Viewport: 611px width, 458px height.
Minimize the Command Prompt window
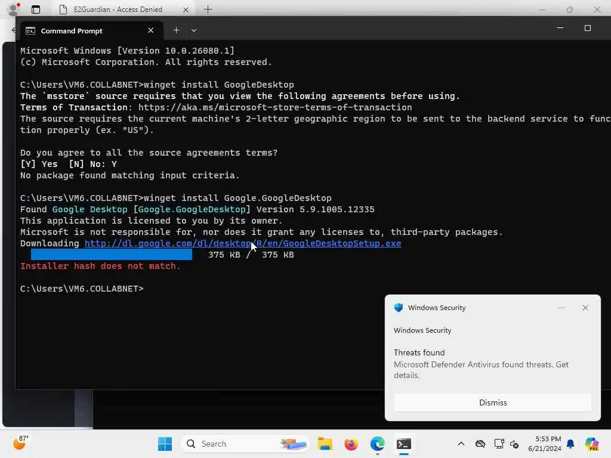coord(560,28)
